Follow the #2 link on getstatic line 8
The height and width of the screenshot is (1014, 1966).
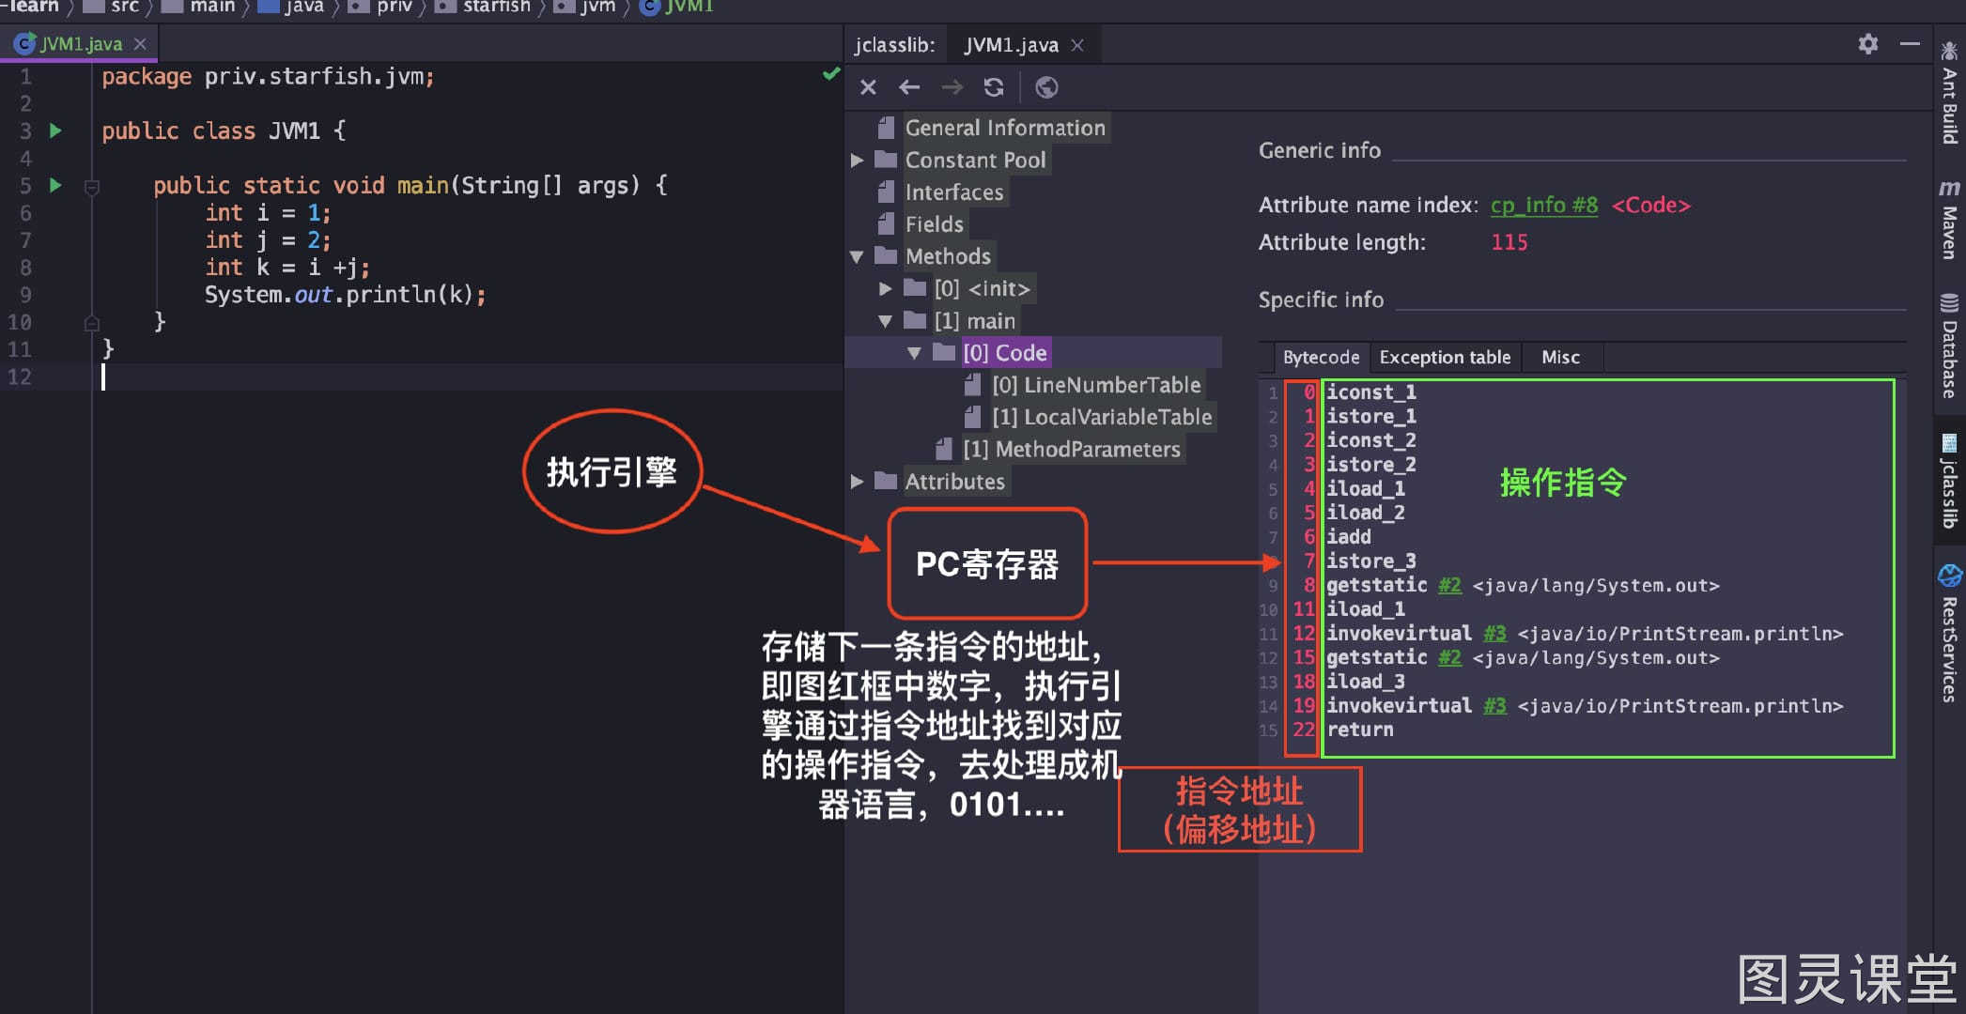pos(1449,586)
